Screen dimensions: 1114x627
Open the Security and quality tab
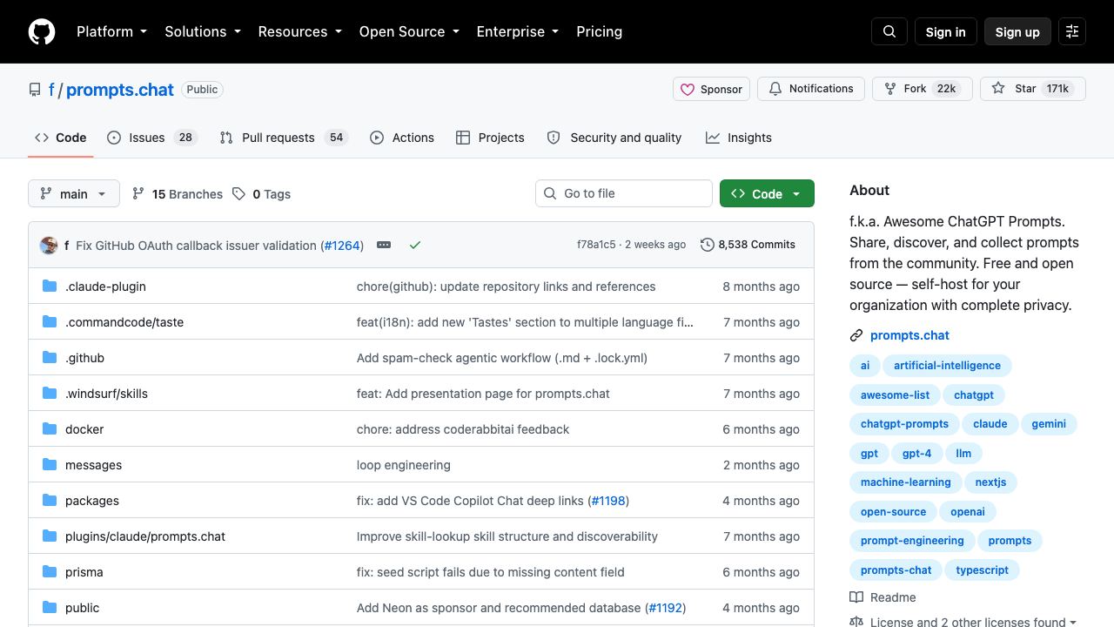pyautogui.click(x=614, y=138)
